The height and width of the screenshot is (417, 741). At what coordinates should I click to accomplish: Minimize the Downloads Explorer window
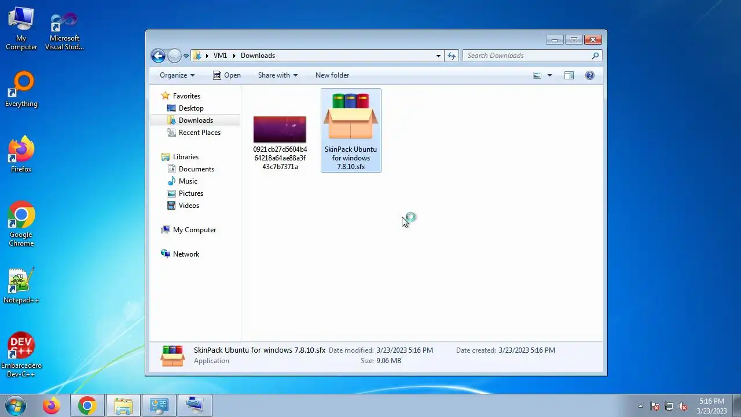click(x=555, y=40)
